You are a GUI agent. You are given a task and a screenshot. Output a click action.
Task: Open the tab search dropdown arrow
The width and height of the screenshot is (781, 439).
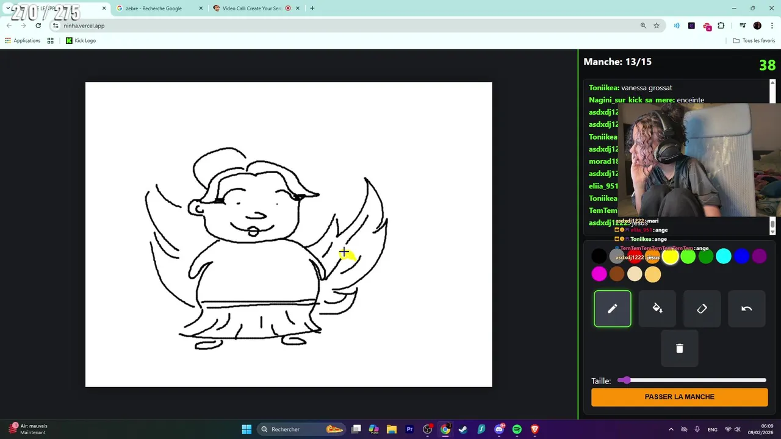8,9
